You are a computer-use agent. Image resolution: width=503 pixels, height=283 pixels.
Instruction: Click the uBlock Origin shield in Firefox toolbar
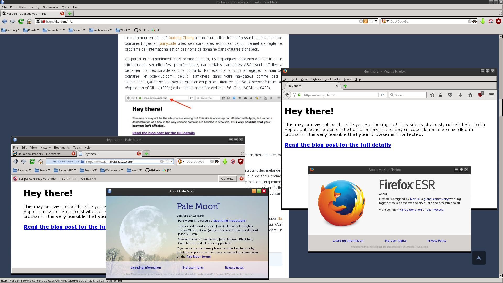click(480, 95)
